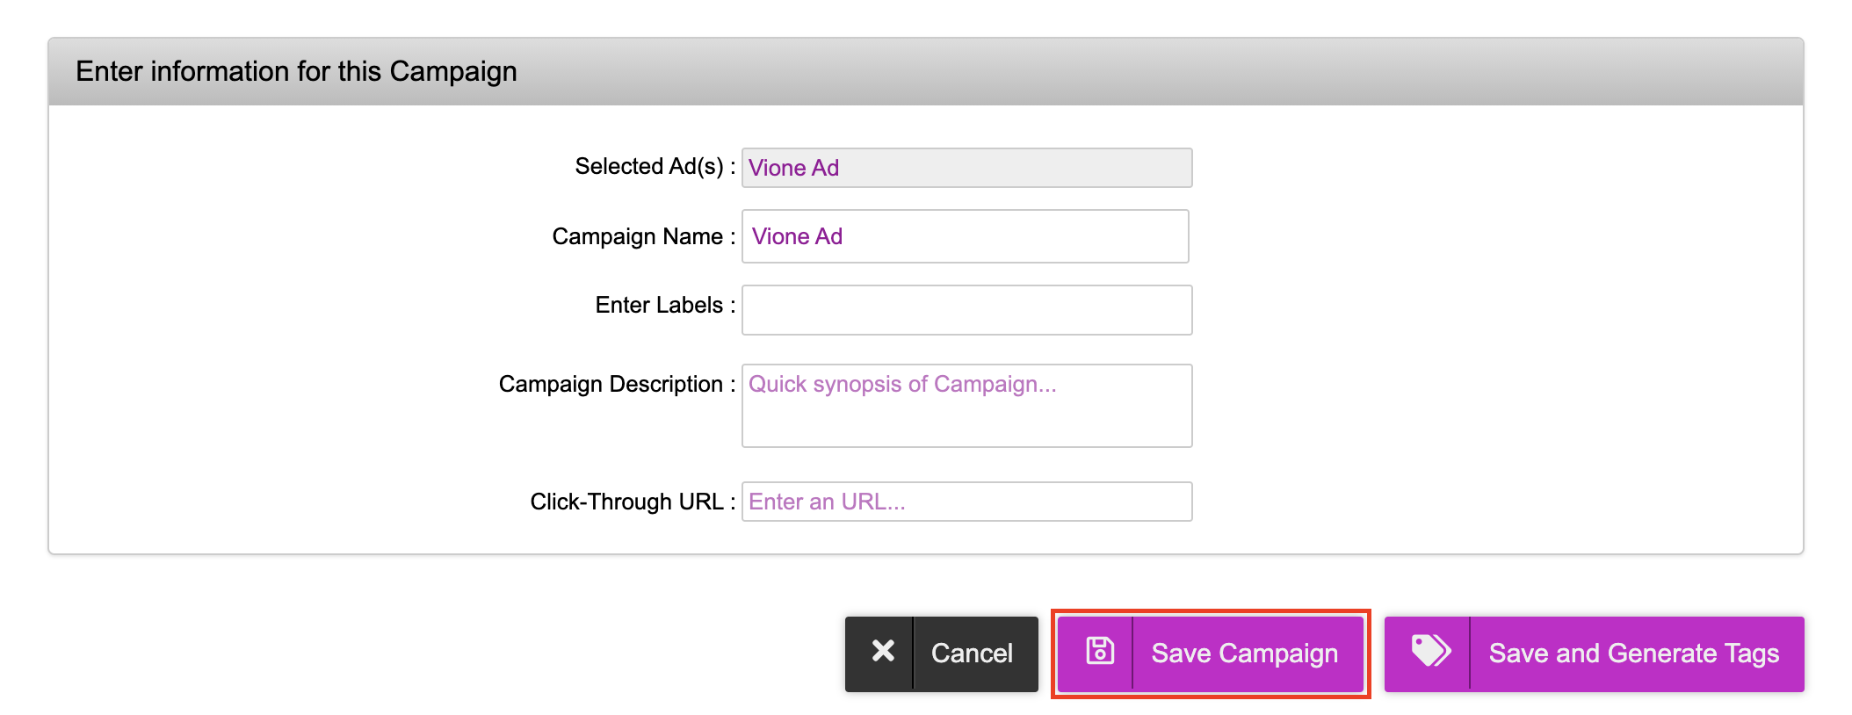Click the 'Selected Ad(s) :' label
The image size is (1852, 715).
[655, 167]
